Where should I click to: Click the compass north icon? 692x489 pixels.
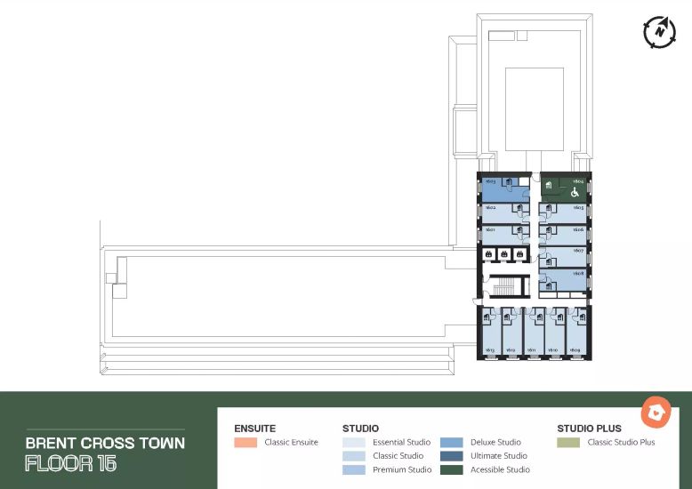659,31
